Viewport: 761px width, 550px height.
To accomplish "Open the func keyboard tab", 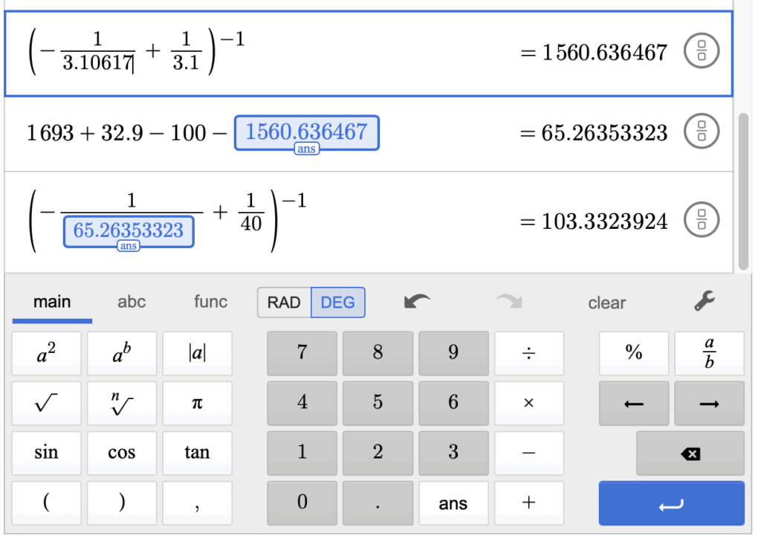I will point(210,302).
